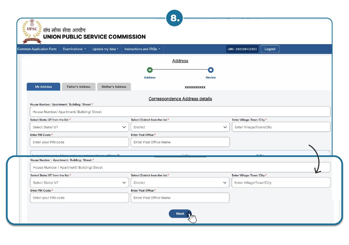Click the correspondence Enter your PIN code field
Screen dimensions: 349x245
(x=79, y=142)
